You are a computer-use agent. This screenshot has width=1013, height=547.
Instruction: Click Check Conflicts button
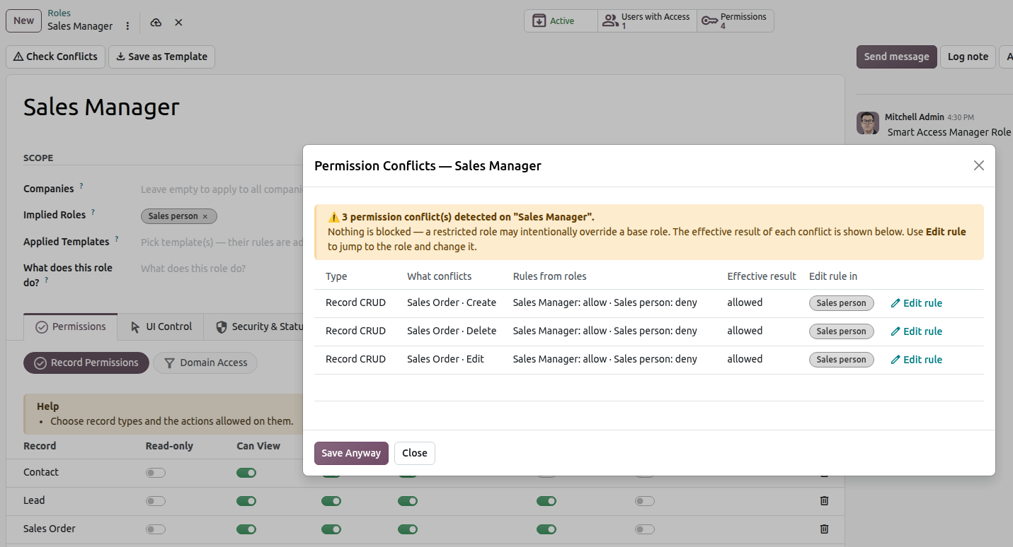(56, 57)
